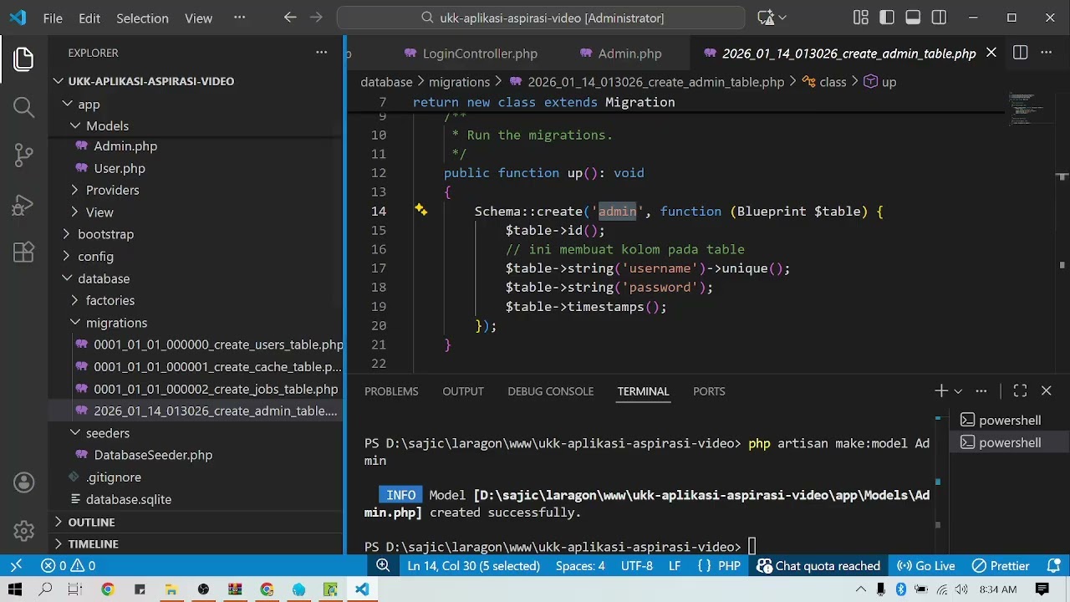
Task: Change UTF-8 file encoding
Action: tap(637, 566)
